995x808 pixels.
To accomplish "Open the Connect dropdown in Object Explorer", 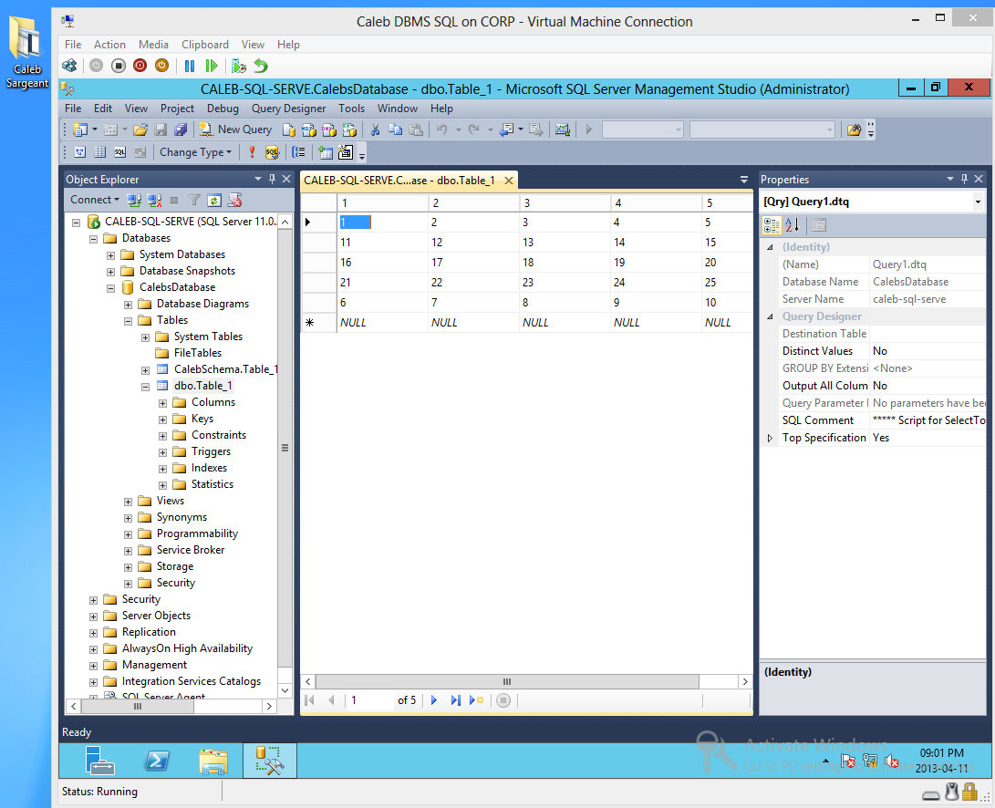I will click(x=95, y=200).
